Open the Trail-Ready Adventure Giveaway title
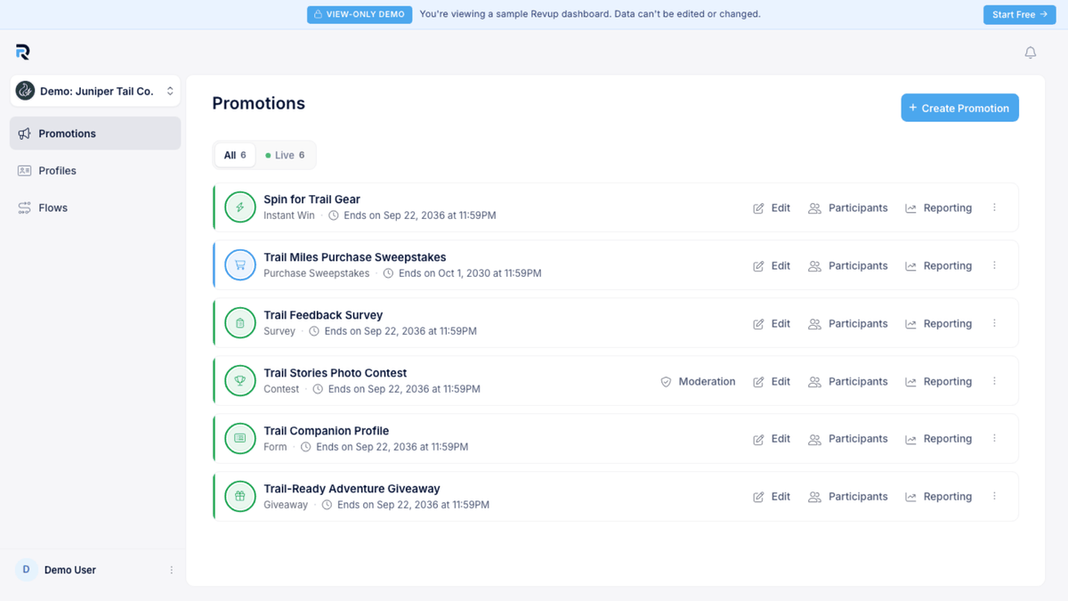This screenshot has height=601, width=1068. pyautogui.click(x=352, y=489)
